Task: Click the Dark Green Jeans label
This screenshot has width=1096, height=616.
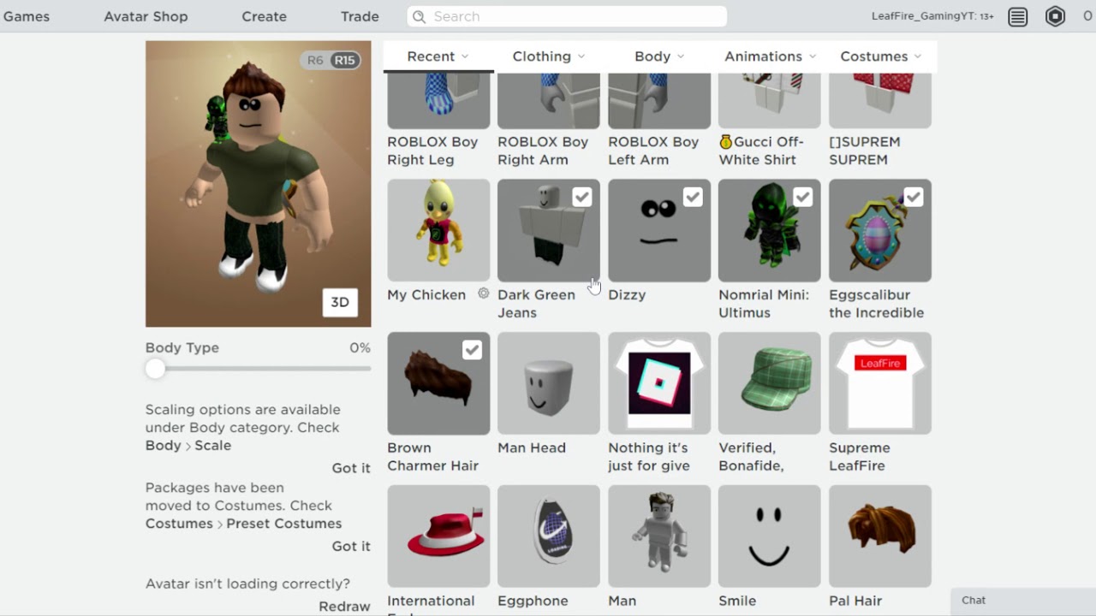Action: coord(536,304)
